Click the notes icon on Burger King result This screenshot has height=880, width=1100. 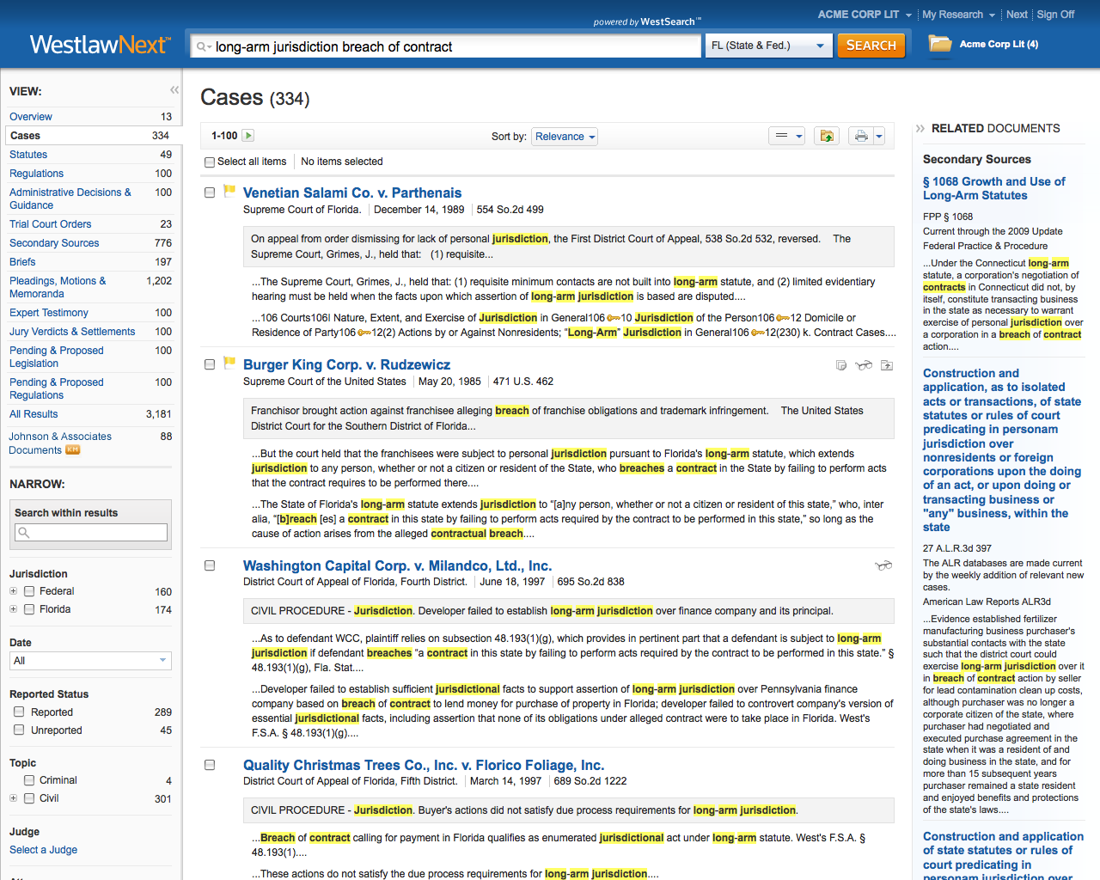[841, 365]
